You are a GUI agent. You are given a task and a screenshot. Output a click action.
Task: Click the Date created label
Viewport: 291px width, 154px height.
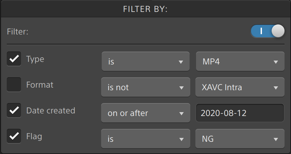51,111
